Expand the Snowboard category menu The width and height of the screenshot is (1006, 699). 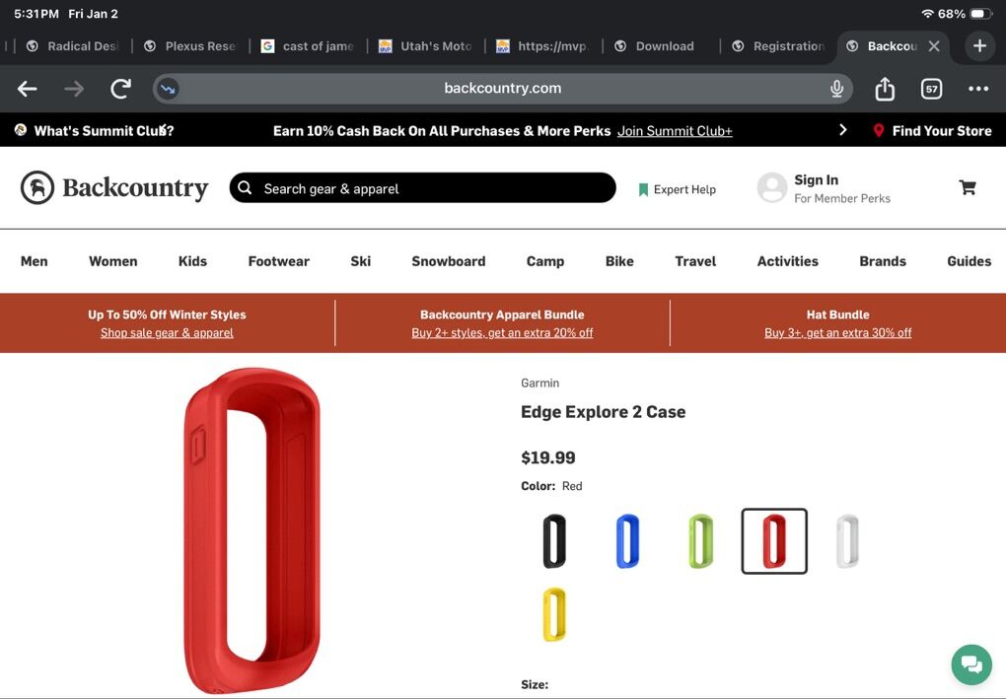[x=448, y=261]
